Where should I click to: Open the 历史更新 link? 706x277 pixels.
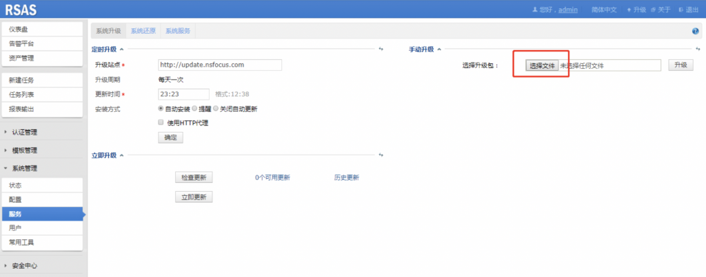point(346,177)
